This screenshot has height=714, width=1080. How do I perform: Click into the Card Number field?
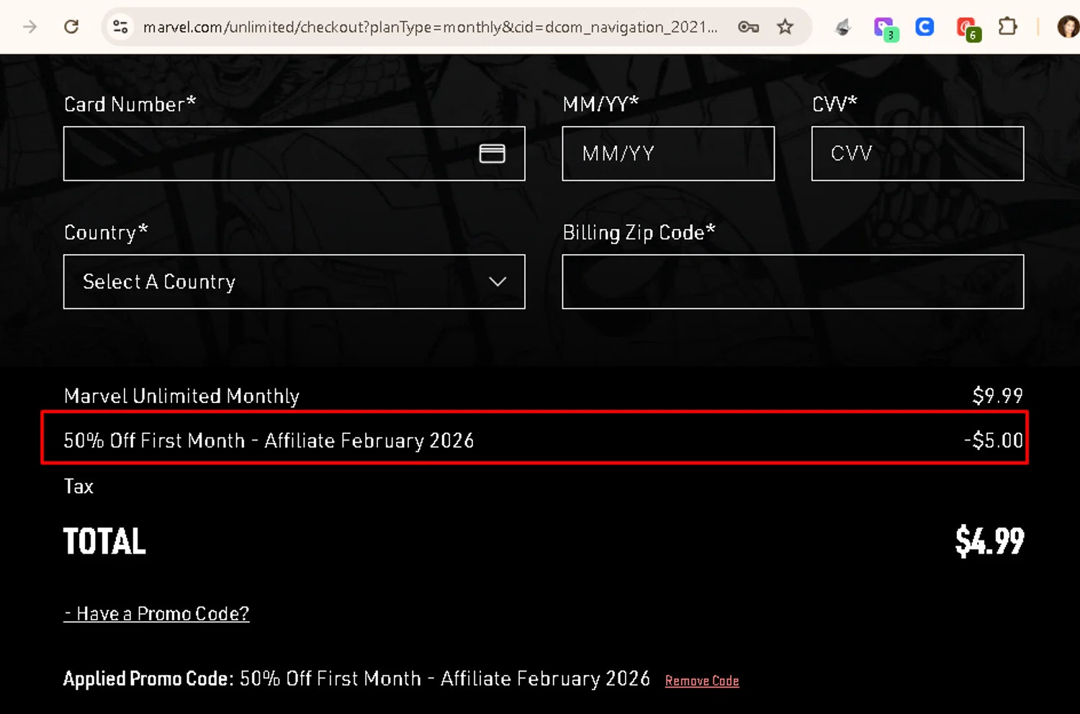click(294, 153)
